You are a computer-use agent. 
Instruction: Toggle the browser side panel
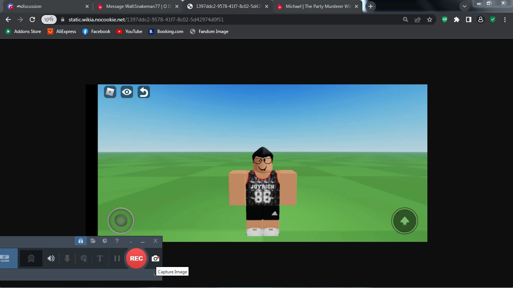click(x=469, y=19)
